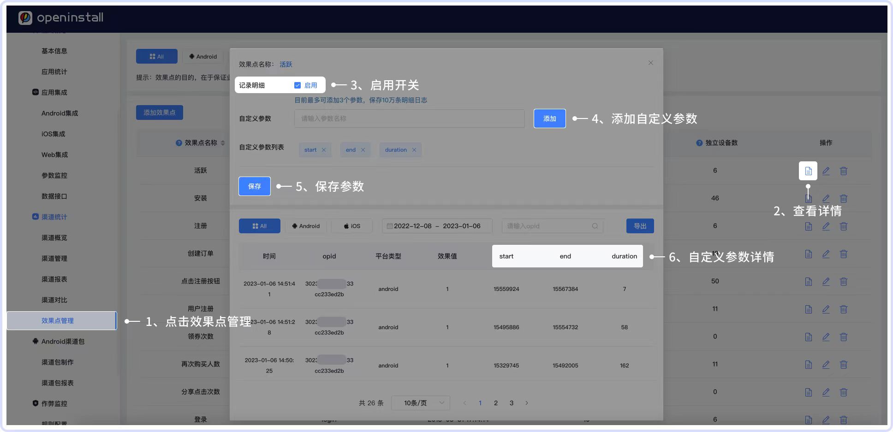Switch to the iOS tab in the dialog
893x432 pixels.
352,226
